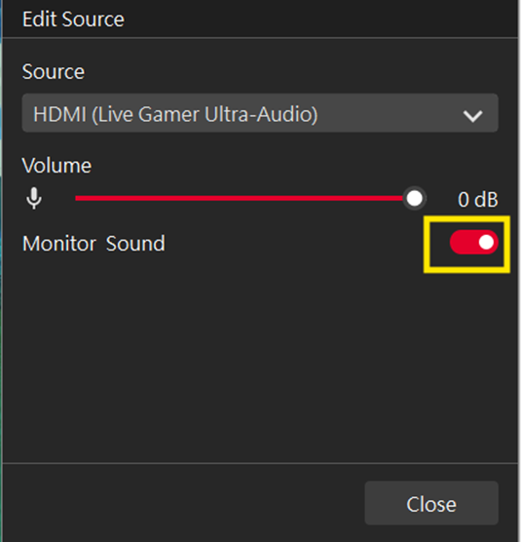Screen dimensions: 521x542
Task: Click the 0 dB volume readout
Action: coord(478,200)
